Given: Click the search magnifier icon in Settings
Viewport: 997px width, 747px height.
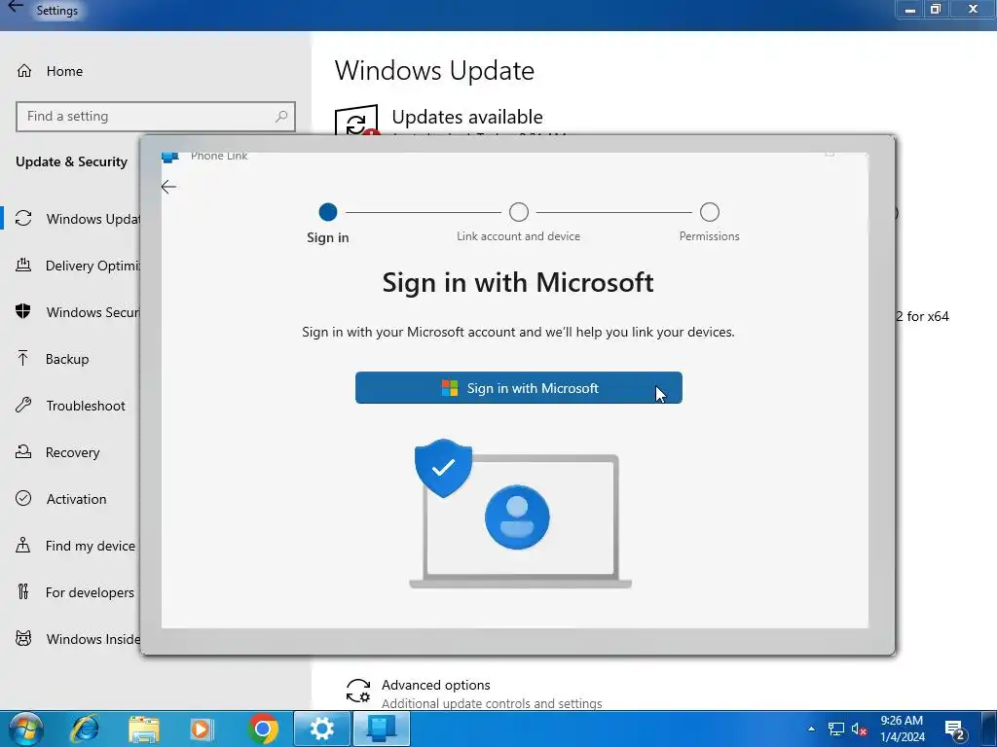Looking at the screenshot, I should point(281,117).
